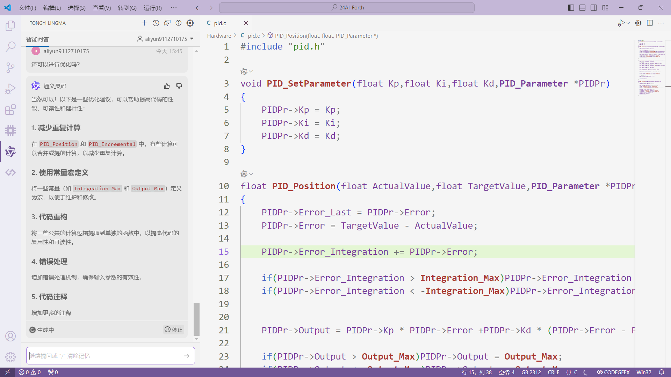Expand the run button dropdown arrow
The width and height of the screenshot is (671, 377).
[x=628, y=23]
